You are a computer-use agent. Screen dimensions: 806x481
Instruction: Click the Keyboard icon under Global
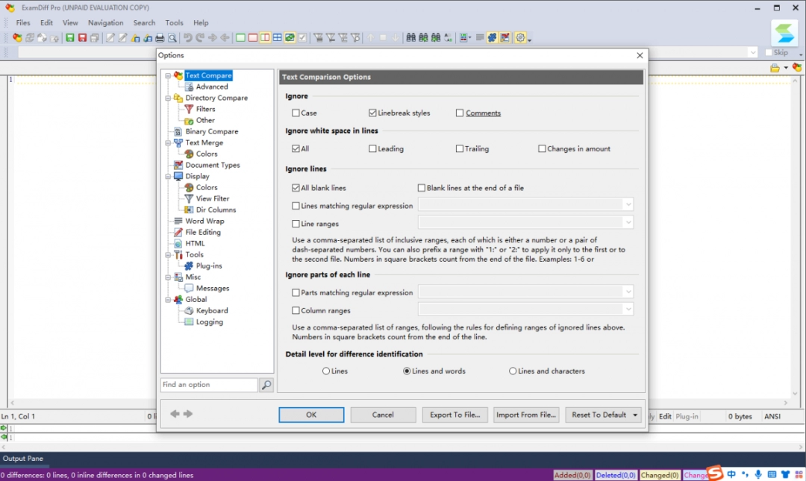189,310
